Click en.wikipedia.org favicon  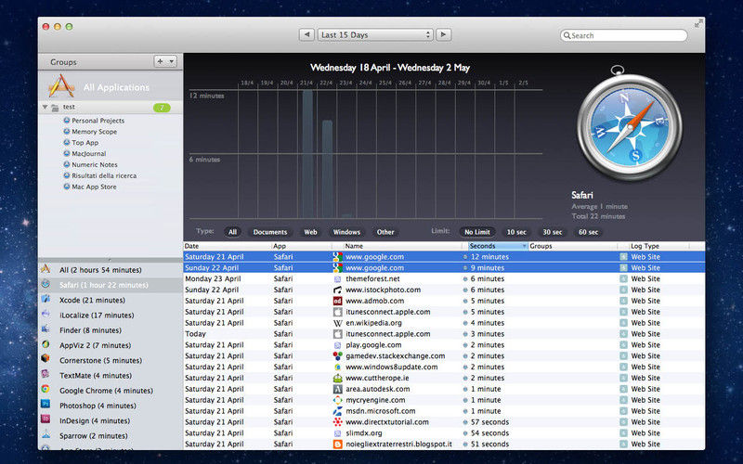coord(337,323)
